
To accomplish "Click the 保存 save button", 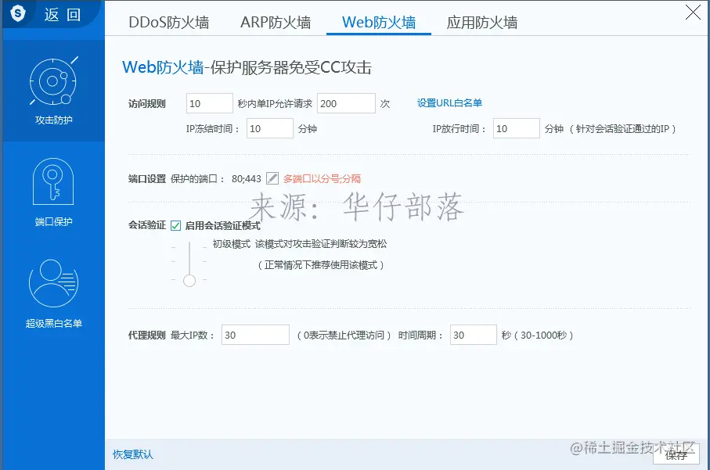I will pos(676,454).
